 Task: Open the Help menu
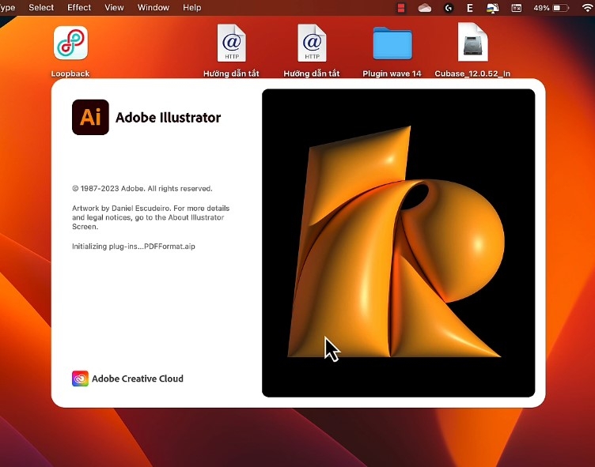pyautogui.click(x=192, y=8)
